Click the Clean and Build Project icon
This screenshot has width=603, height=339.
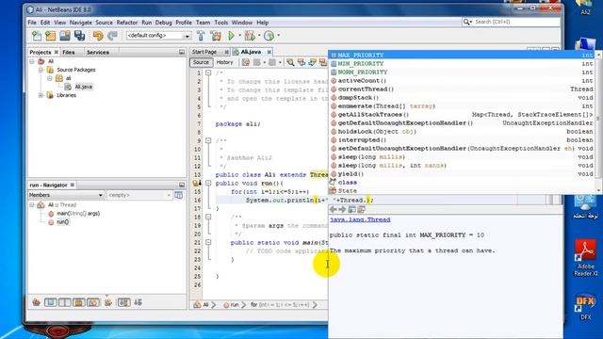216,36
